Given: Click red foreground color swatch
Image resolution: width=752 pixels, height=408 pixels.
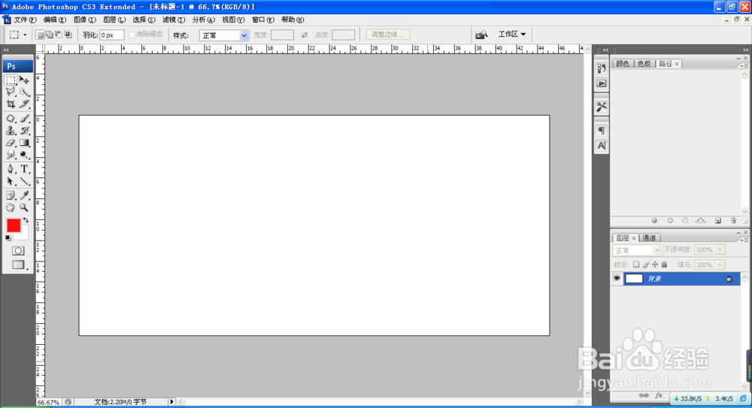Looking at the screenshot, I should pyautogui.click(x=14, y=225).
